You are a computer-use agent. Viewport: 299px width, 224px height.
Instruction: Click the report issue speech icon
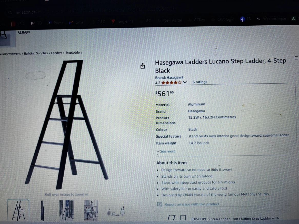click(160, 204)
